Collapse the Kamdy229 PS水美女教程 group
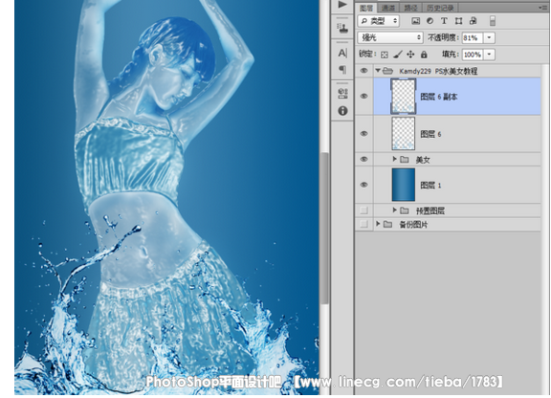551x398 pixels. (378, 71)
